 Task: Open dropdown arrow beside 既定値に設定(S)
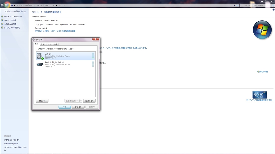pos(81,101)
